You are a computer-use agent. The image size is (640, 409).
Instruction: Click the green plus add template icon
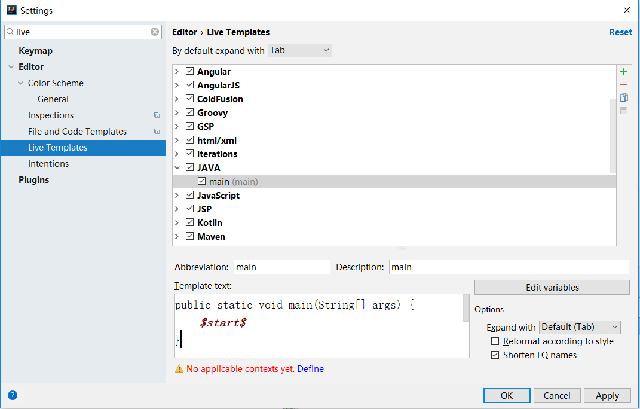click(x=624, y=72)
